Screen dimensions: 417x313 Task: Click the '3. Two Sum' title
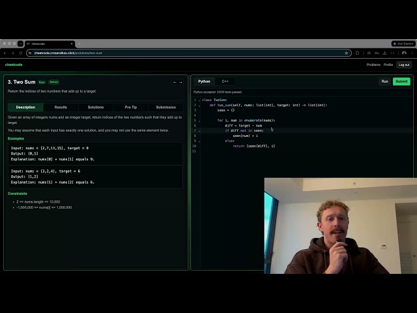point(22,82)
